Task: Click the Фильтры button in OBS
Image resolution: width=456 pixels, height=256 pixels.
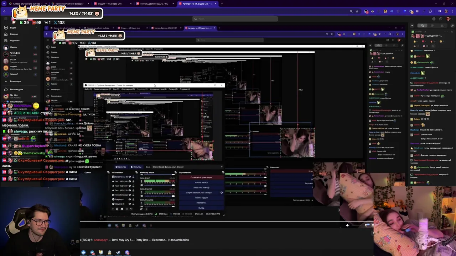Action: [136, 167]
